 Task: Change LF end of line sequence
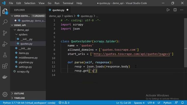tap(159, 103)
